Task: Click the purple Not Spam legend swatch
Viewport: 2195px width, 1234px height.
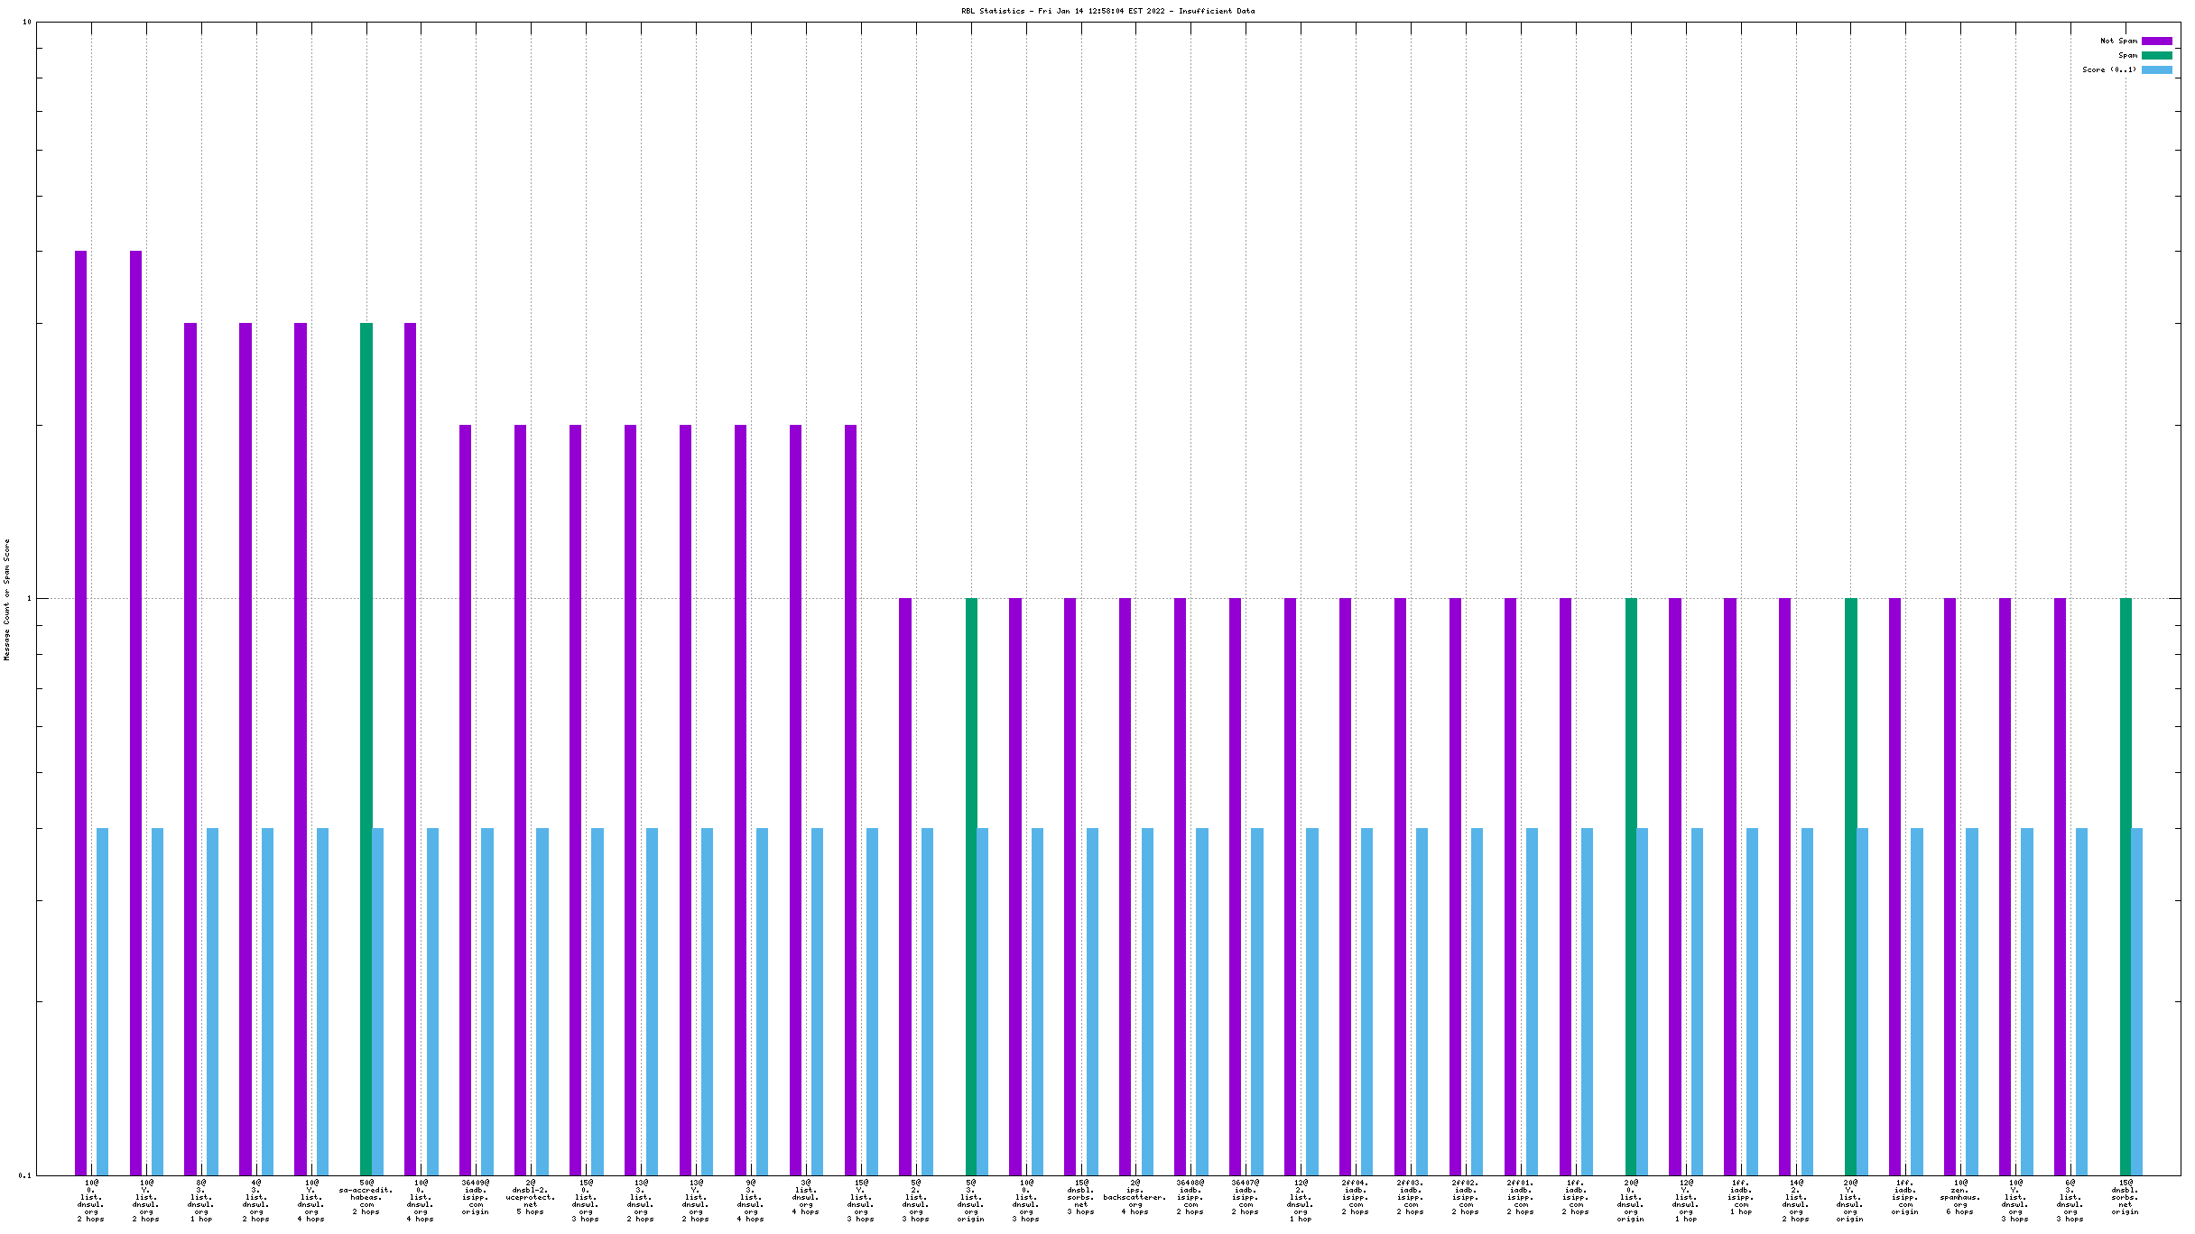Action: [x=2156, y=41]
